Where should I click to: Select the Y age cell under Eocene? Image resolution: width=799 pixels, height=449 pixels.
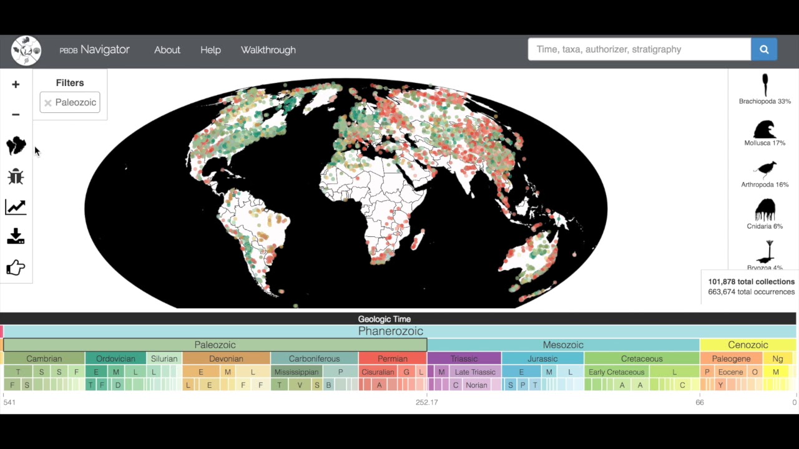(x=720, y=385)
